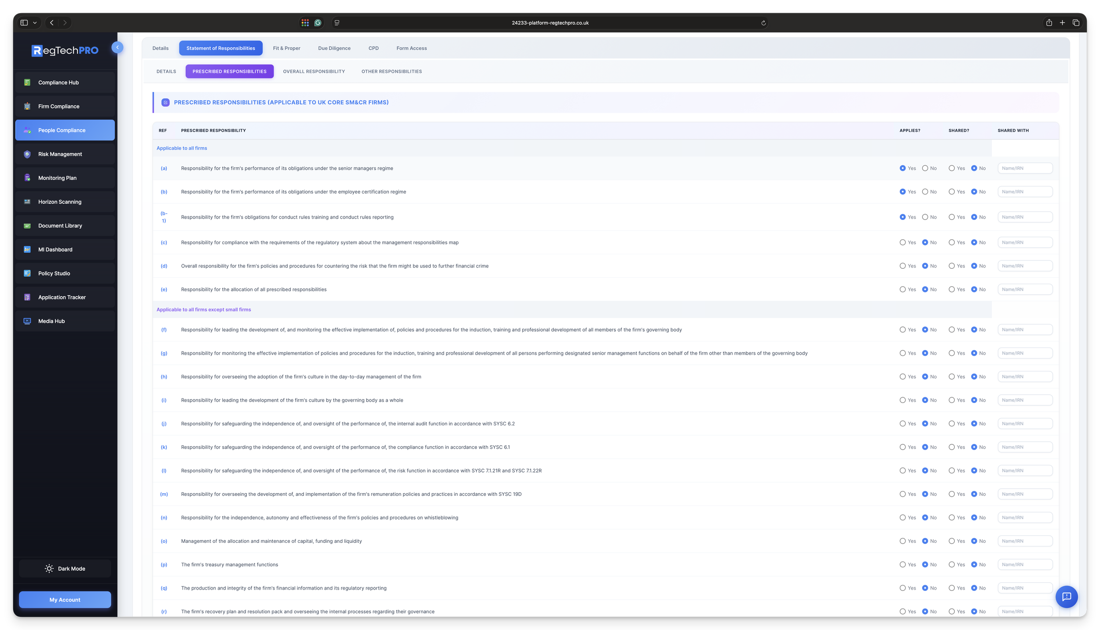This screenshot has height=630, width=1100.
Task: Click the browser share icon
Action: (x=1049, y=23)
